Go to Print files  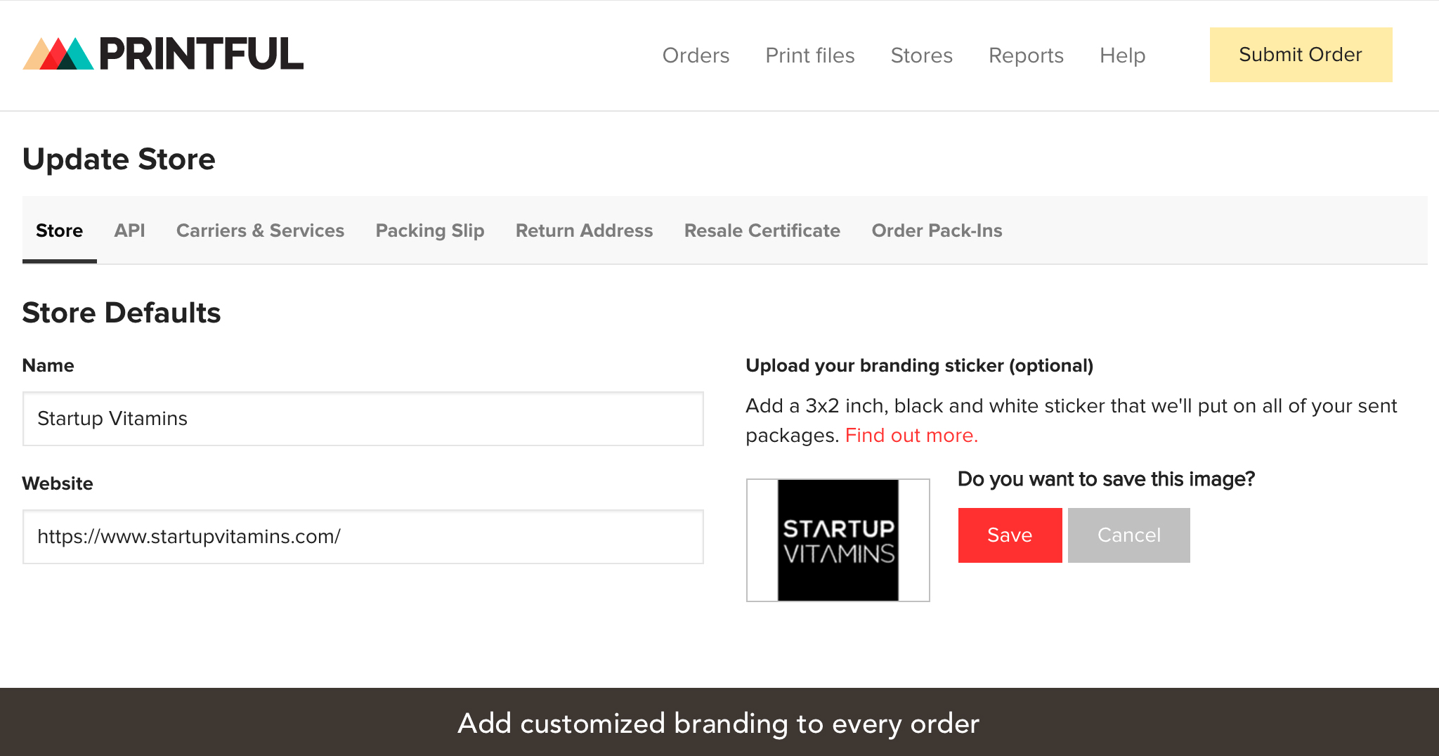[x=809, y=55]
